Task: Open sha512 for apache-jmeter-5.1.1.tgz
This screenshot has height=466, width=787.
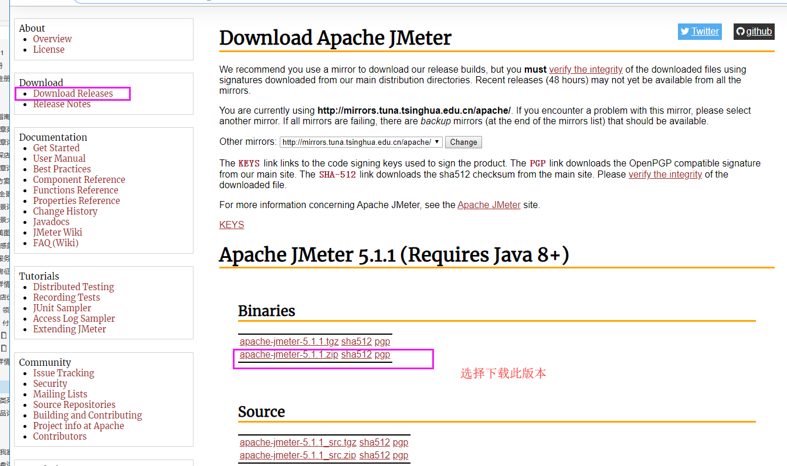Action: (x=357, y=341)
